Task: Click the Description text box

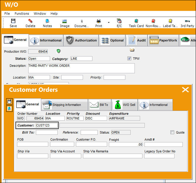Action: pos(82,68)
